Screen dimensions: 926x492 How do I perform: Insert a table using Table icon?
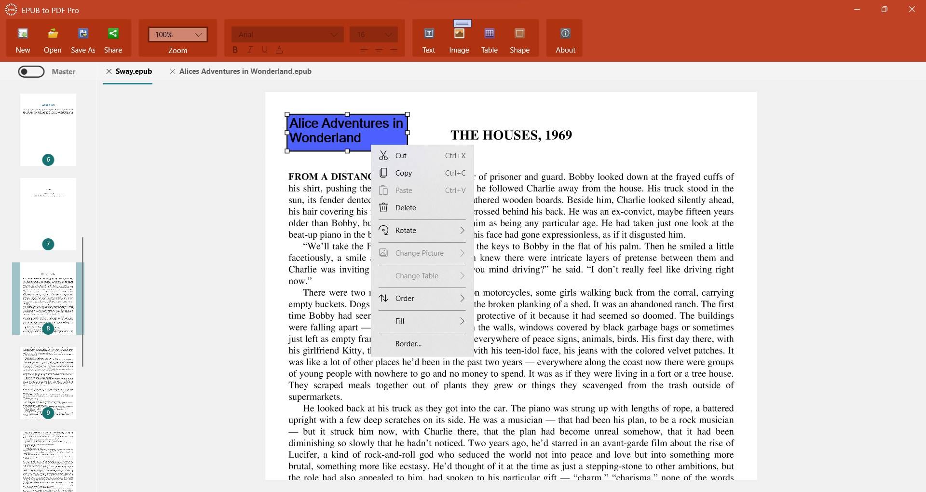(x=490, y=33)
